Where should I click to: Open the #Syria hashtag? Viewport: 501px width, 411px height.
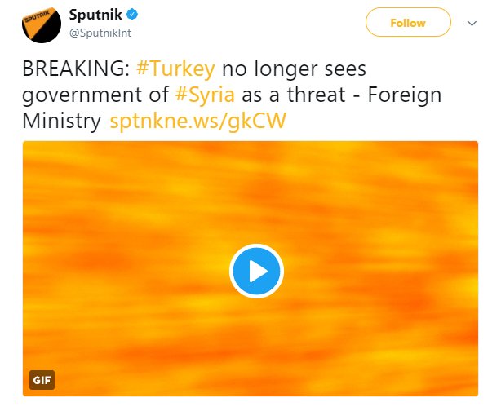203,95
